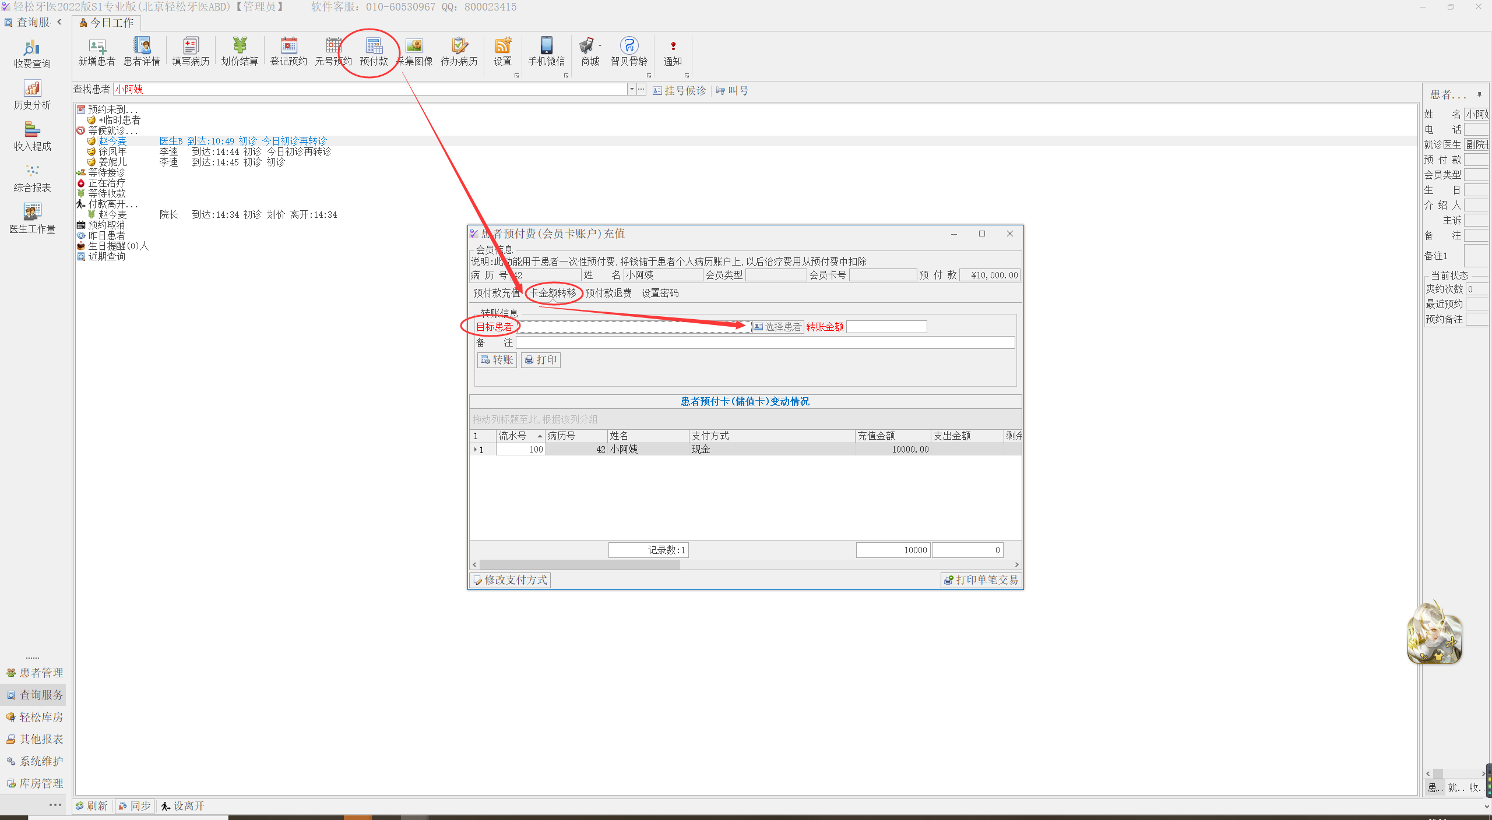The image size is (1492, 820).
Task: Open 历史分析 sidebar icon
Action: [x=32, y=96]
